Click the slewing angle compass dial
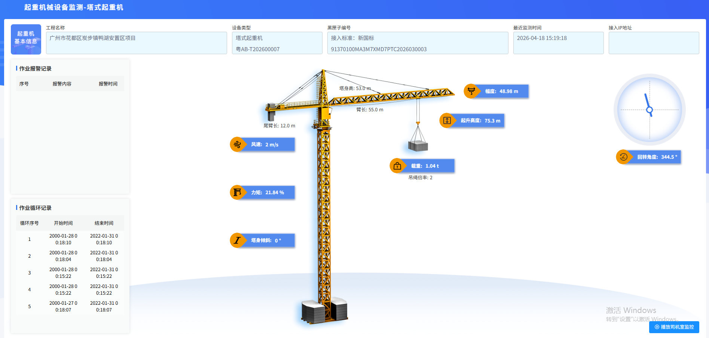This screenshot has height=338, width=709. tap(650, 110)
